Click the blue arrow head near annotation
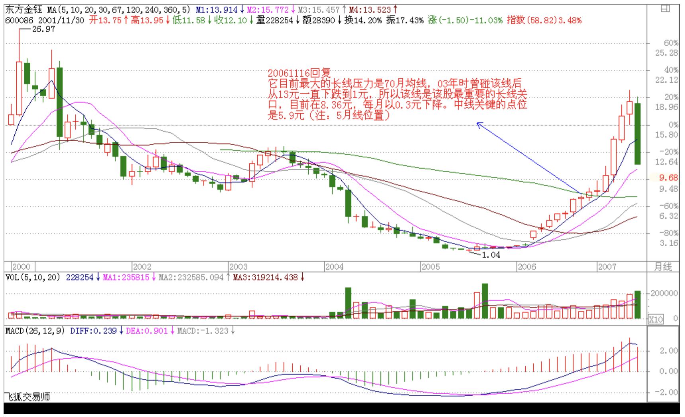685x417 pixels. (479, 125)
